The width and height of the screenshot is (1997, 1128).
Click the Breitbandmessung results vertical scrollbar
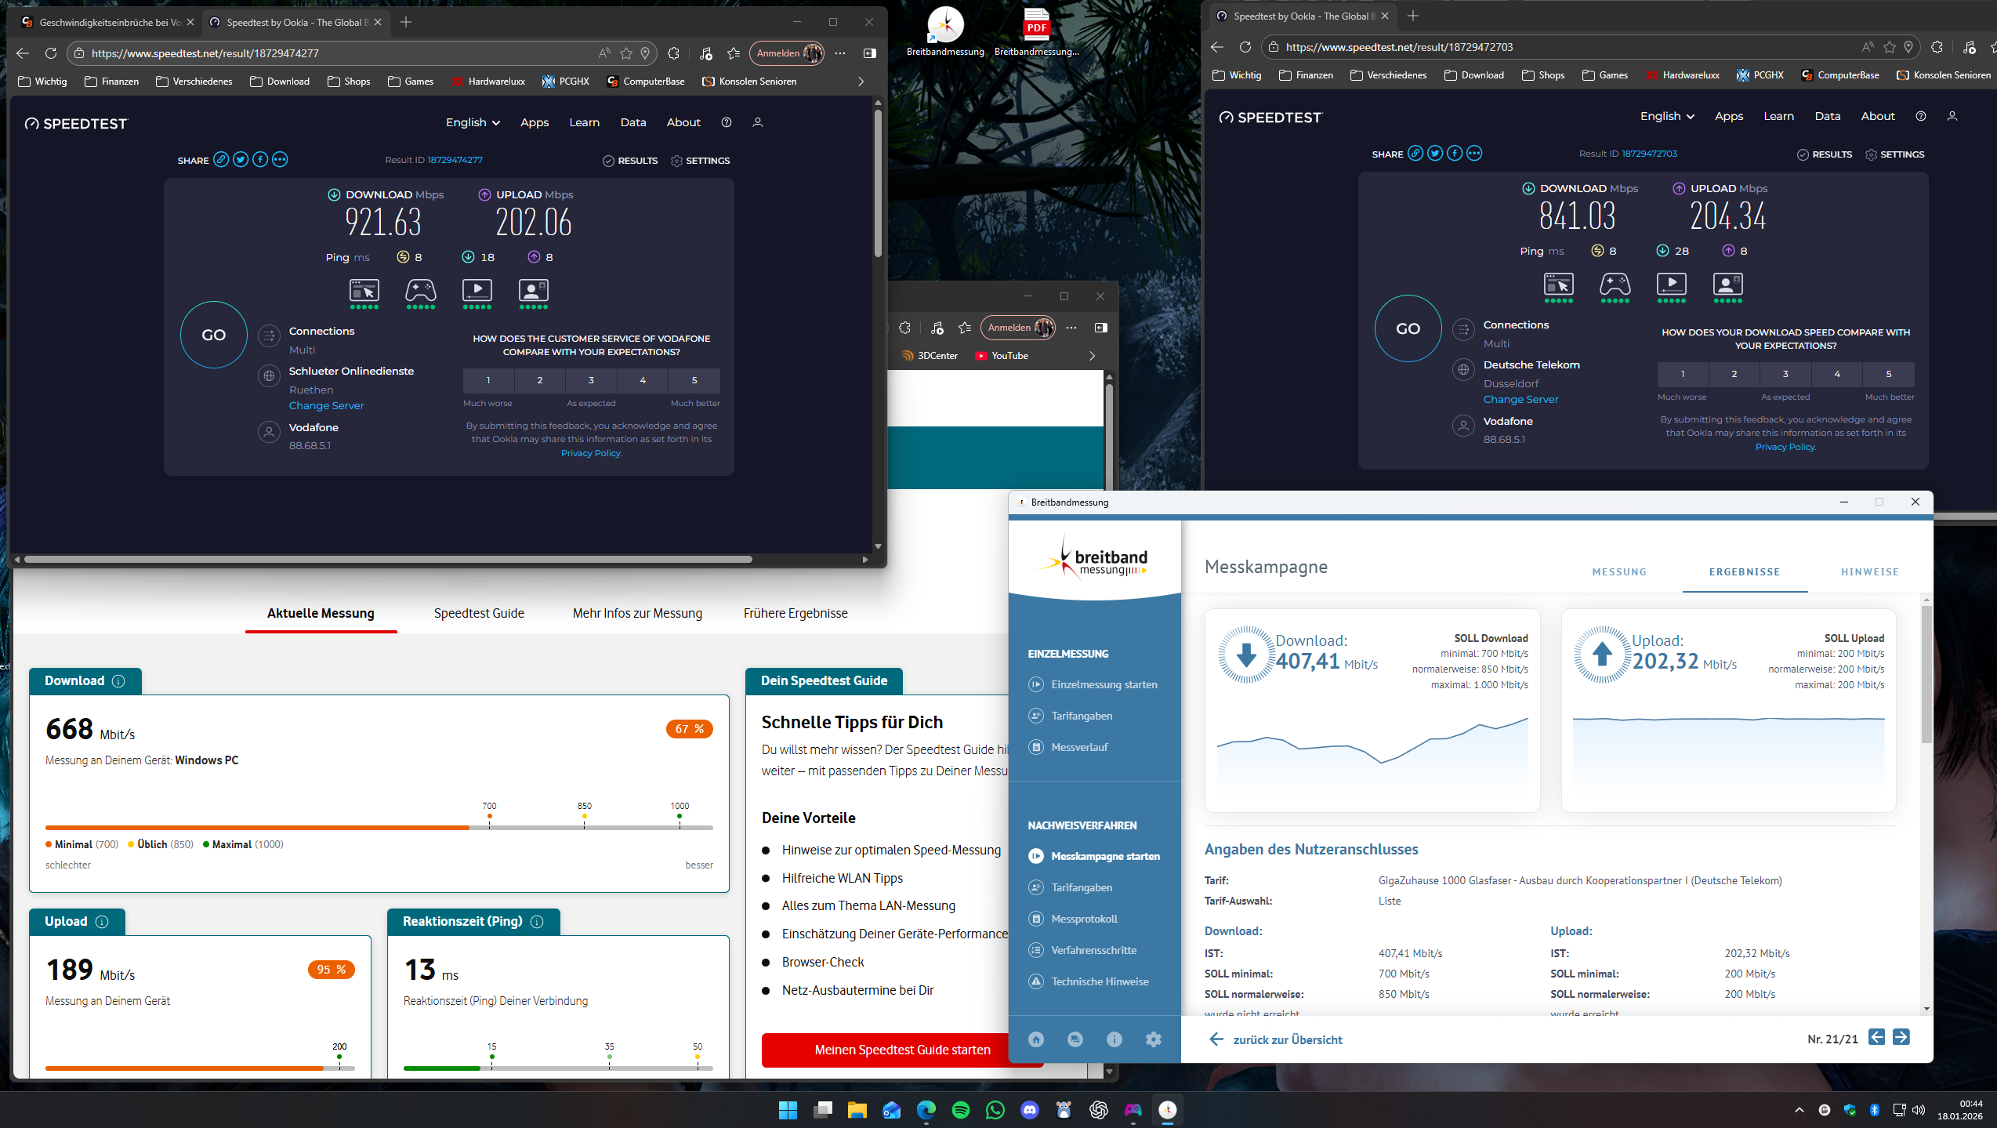[x=1926, y=674]
